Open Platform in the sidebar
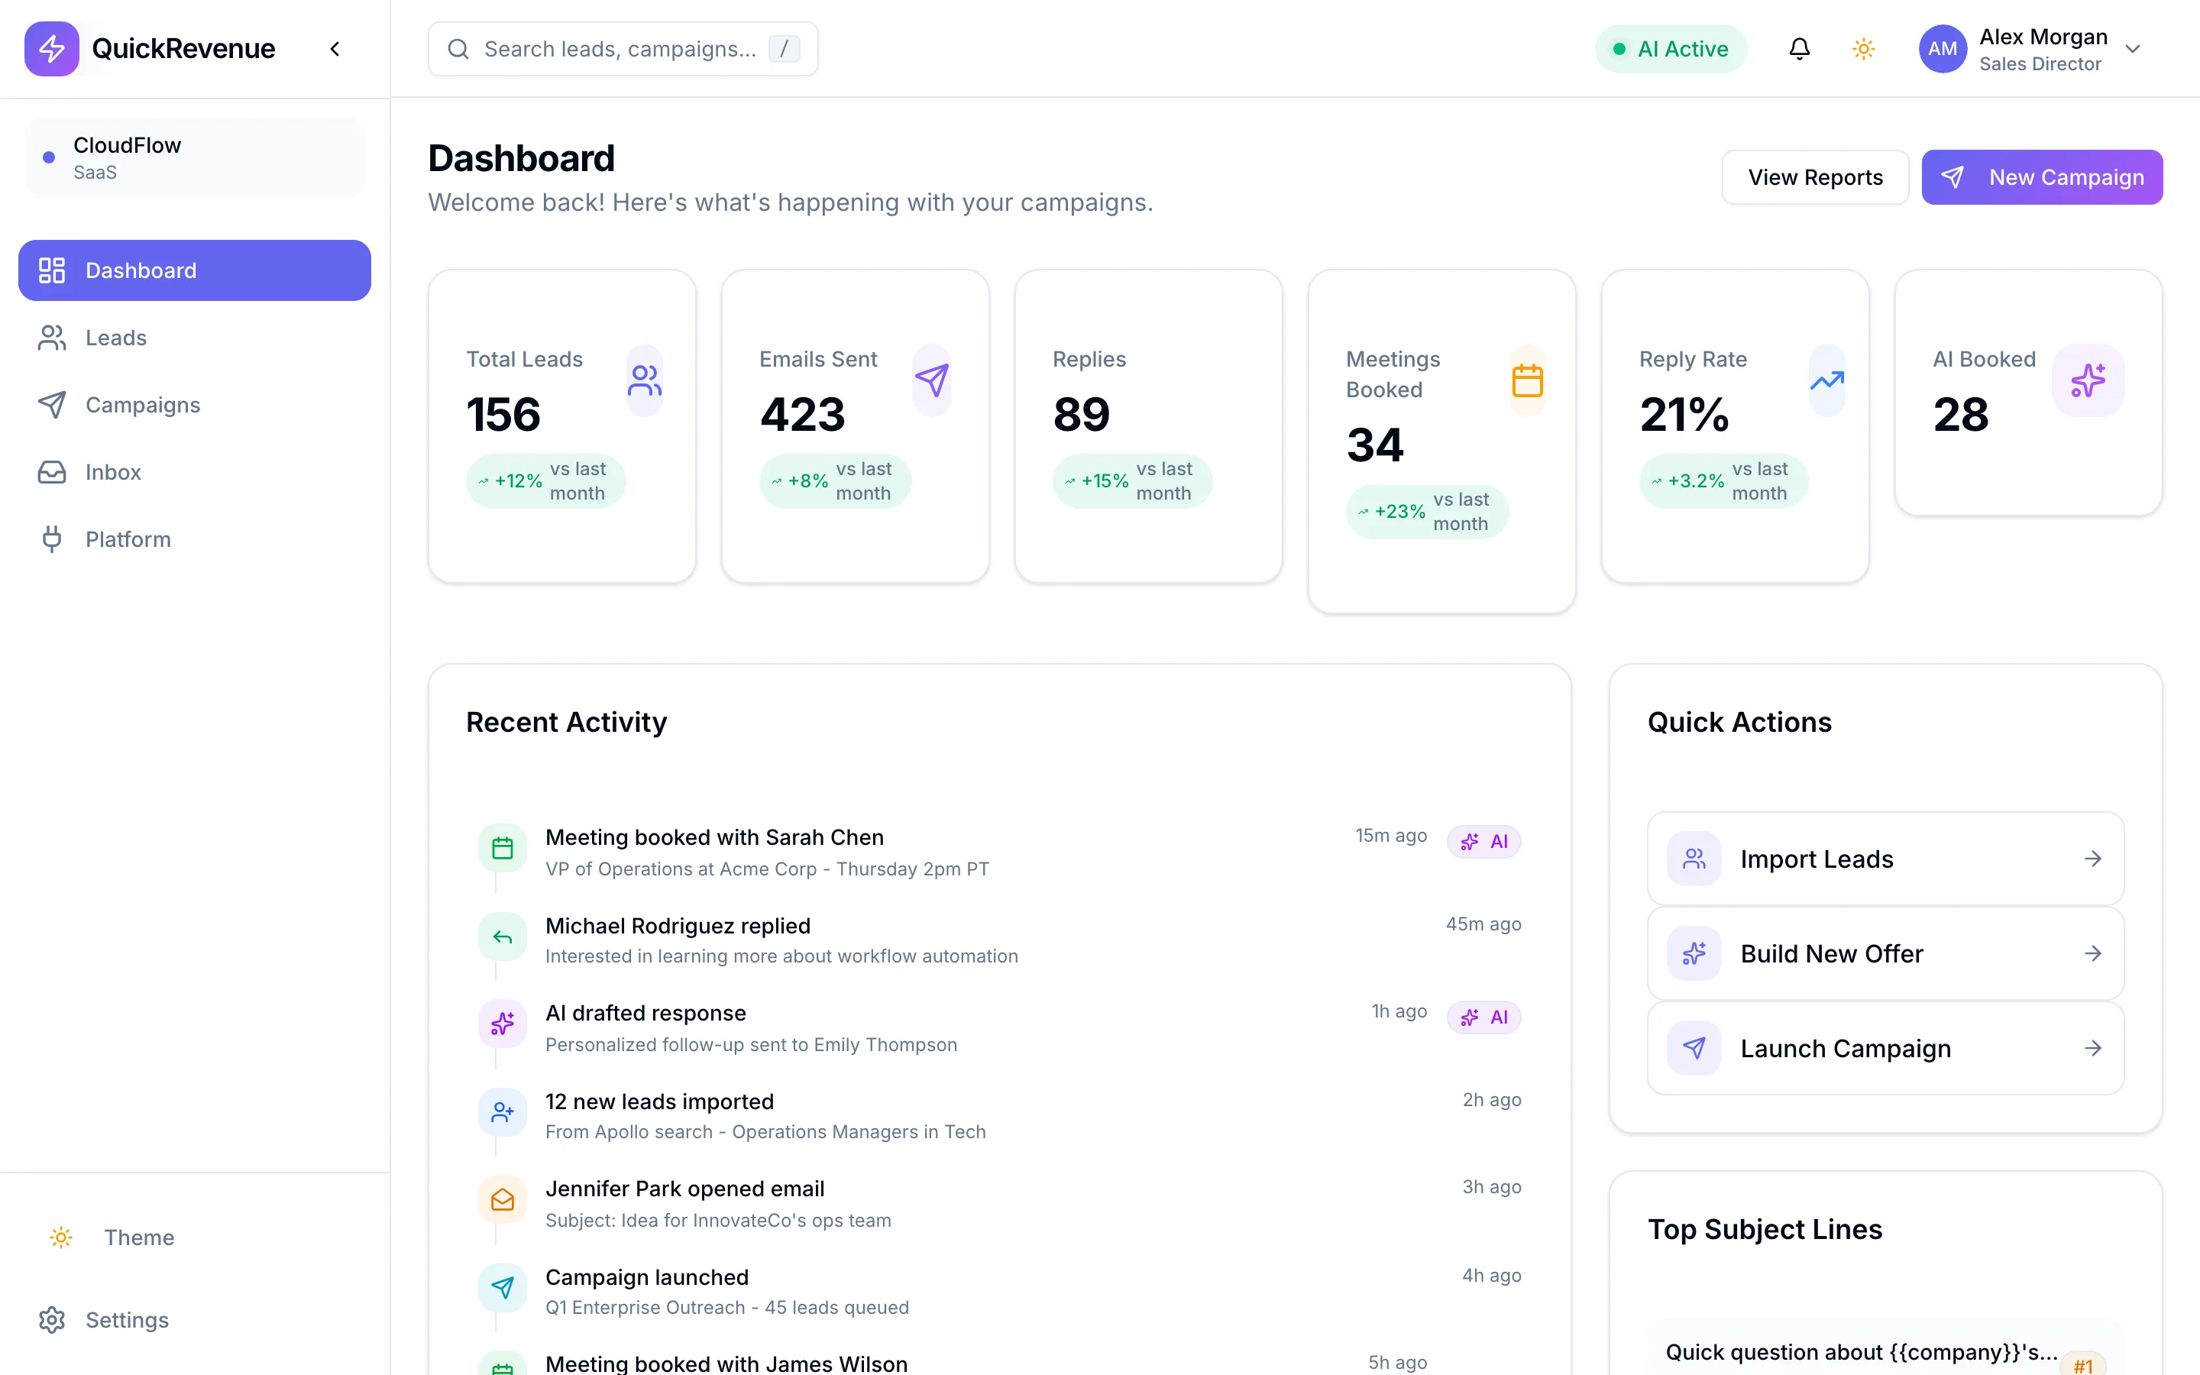 point(195,539)
